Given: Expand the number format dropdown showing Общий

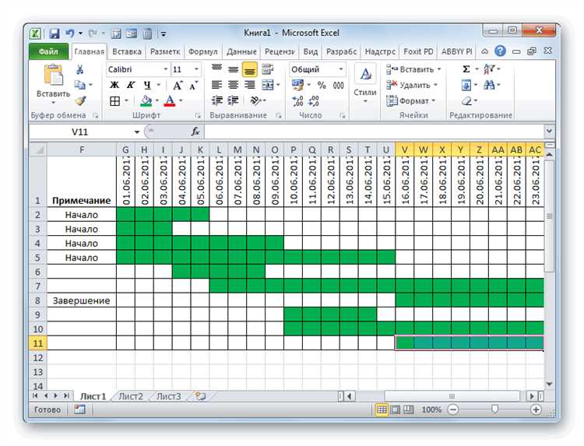Looking at the screenshot, I should [340, 69].
